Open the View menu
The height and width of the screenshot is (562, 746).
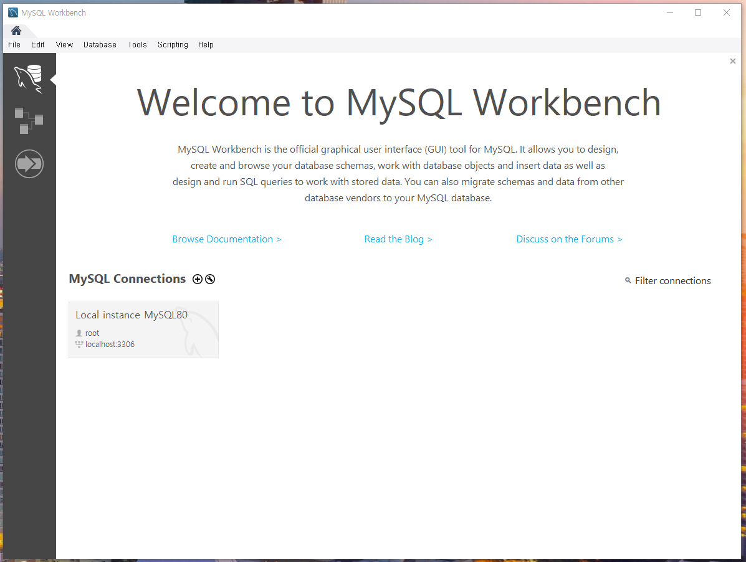point(64,45)
